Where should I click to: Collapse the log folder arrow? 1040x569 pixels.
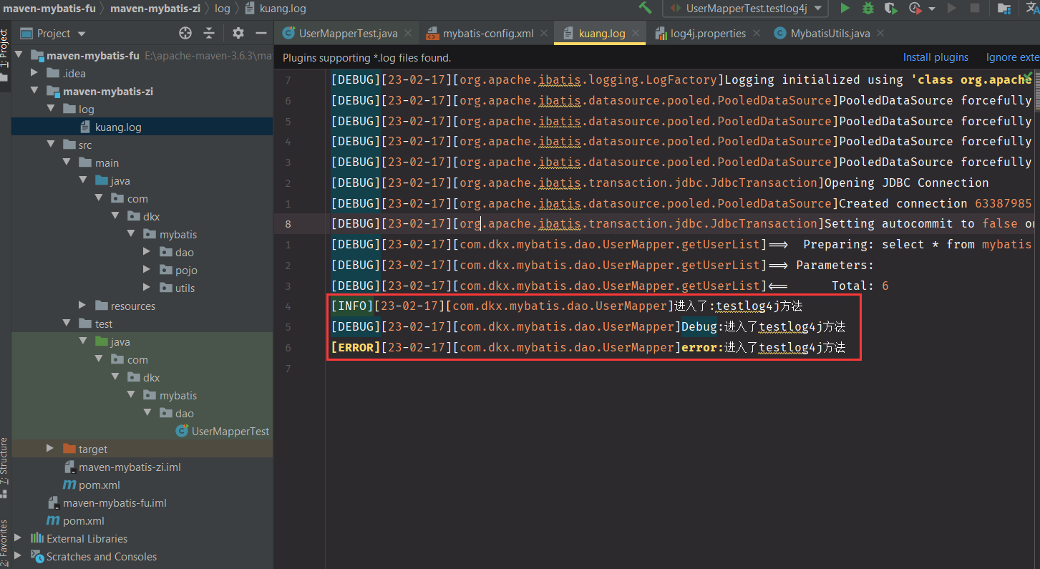(x=50, y=110)
